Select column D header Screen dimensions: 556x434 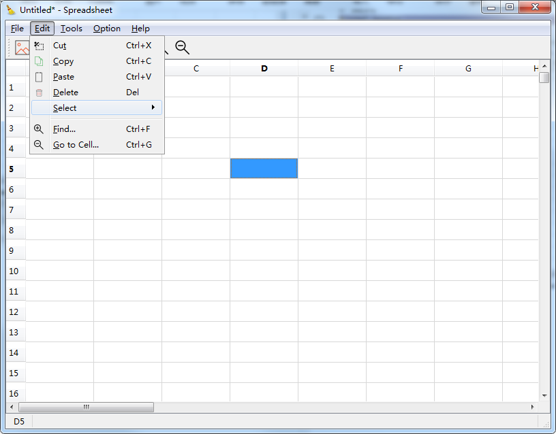click(x=264, y=69)
